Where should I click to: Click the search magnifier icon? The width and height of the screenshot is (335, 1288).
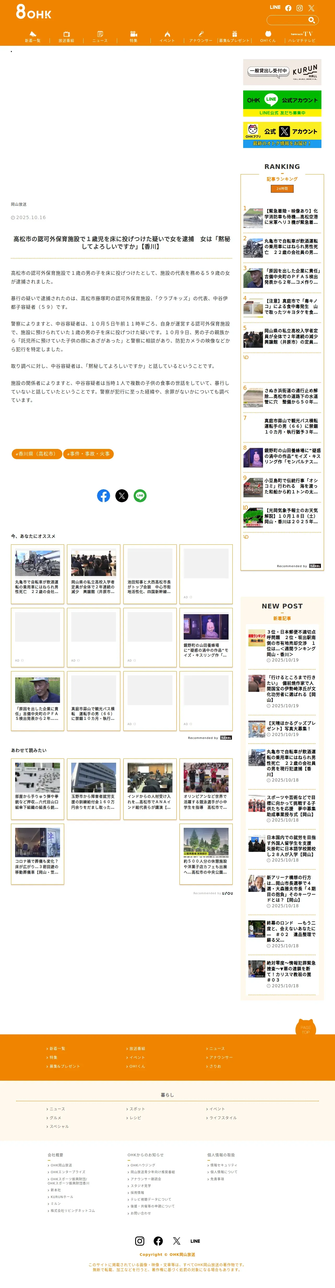click(312, 20)
